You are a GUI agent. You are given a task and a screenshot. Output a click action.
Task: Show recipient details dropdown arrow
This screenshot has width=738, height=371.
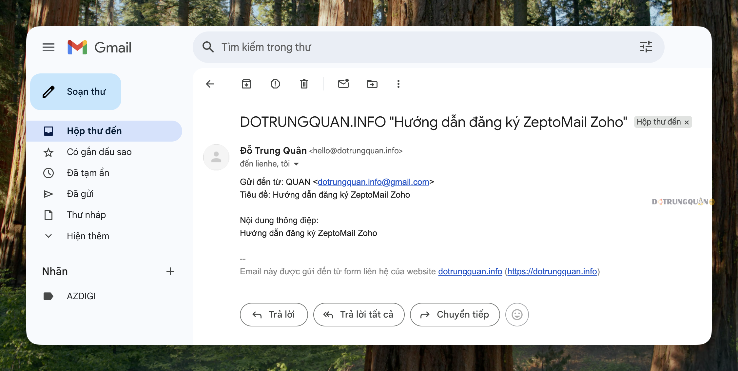(x=296, y=164)
